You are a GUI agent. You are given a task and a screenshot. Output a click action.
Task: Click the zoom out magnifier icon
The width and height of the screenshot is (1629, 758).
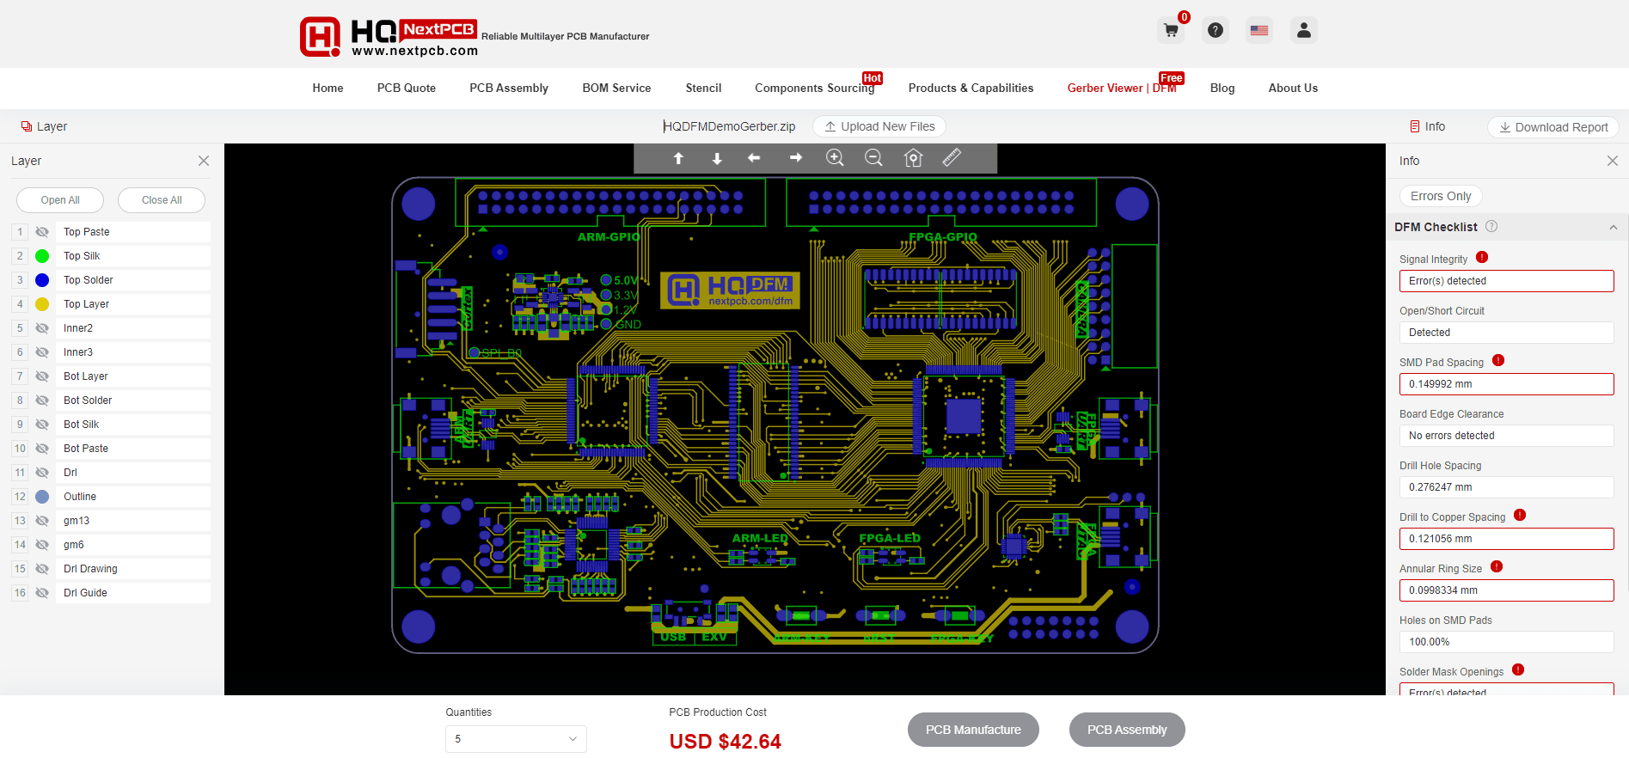(873, 158)
